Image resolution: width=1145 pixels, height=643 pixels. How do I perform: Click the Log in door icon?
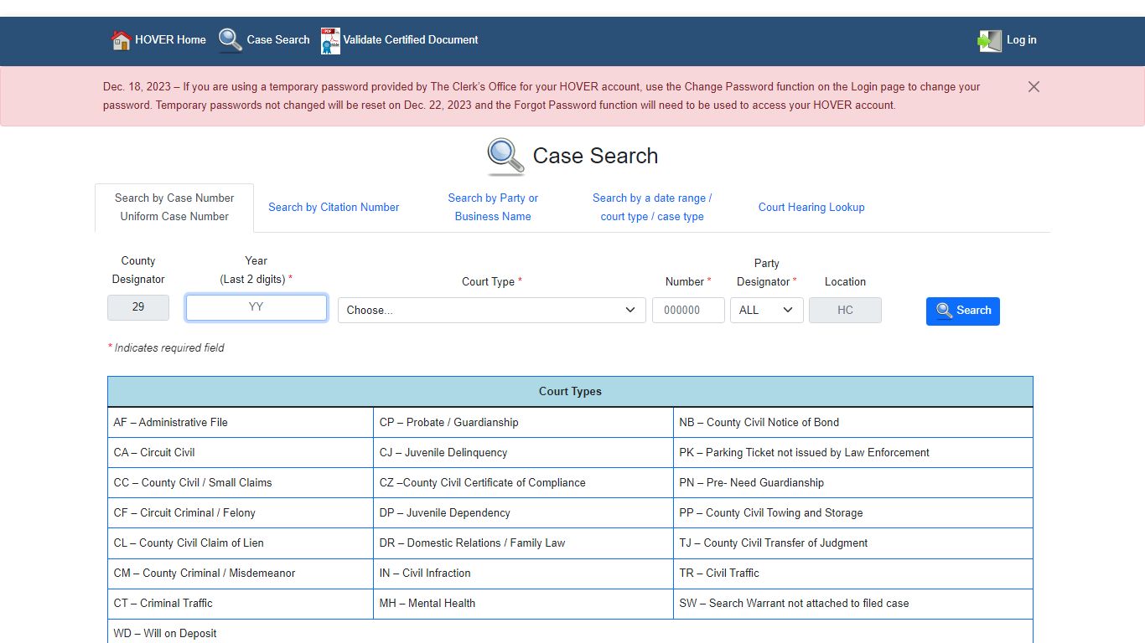[x=990, y=40]
